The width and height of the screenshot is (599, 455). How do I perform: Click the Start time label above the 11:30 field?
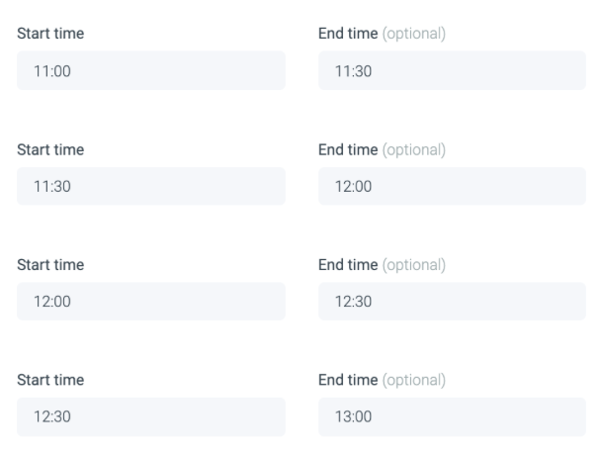pos(50,149)
